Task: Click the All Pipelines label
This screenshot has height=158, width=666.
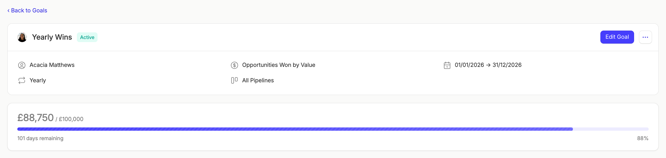Action: point(258,81)
